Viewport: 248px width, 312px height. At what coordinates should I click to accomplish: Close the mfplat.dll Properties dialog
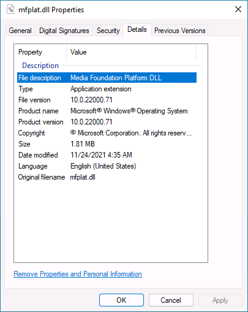(238, 9)
